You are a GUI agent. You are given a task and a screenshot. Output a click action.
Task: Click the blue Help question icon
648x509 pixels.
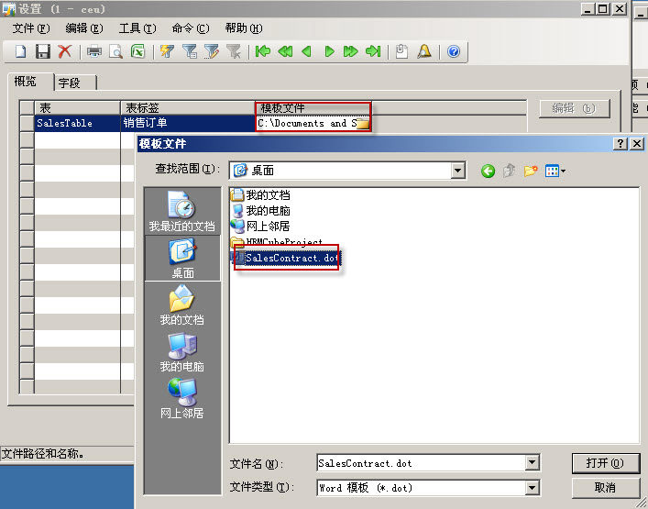pos(454,51)
